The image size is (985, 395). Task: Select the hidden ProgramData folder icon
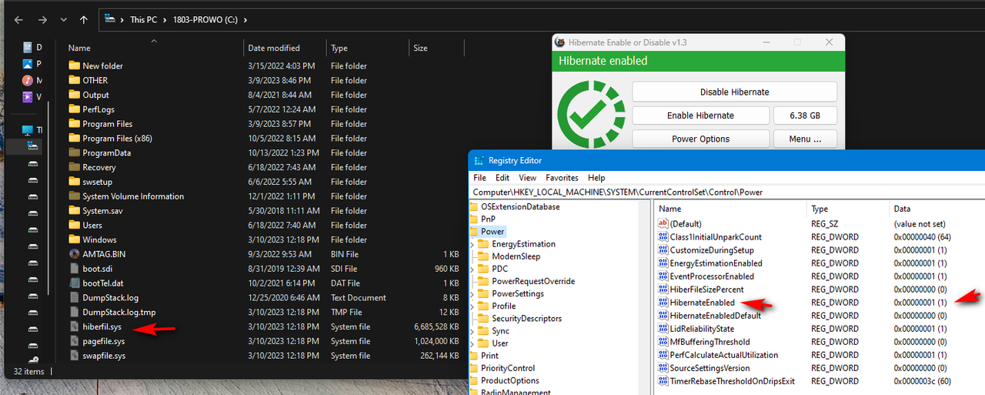tap(75, 153)
